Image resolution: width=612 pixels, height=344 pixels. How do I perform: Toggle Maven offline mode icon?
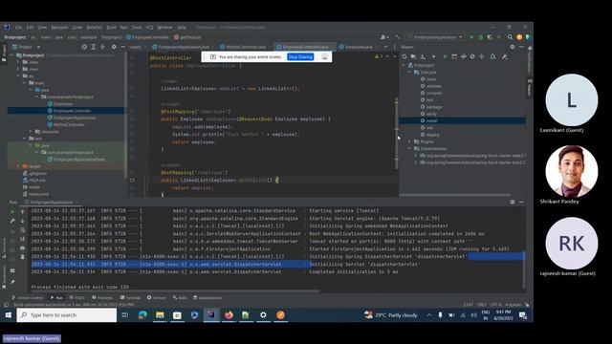coord(463,57)
